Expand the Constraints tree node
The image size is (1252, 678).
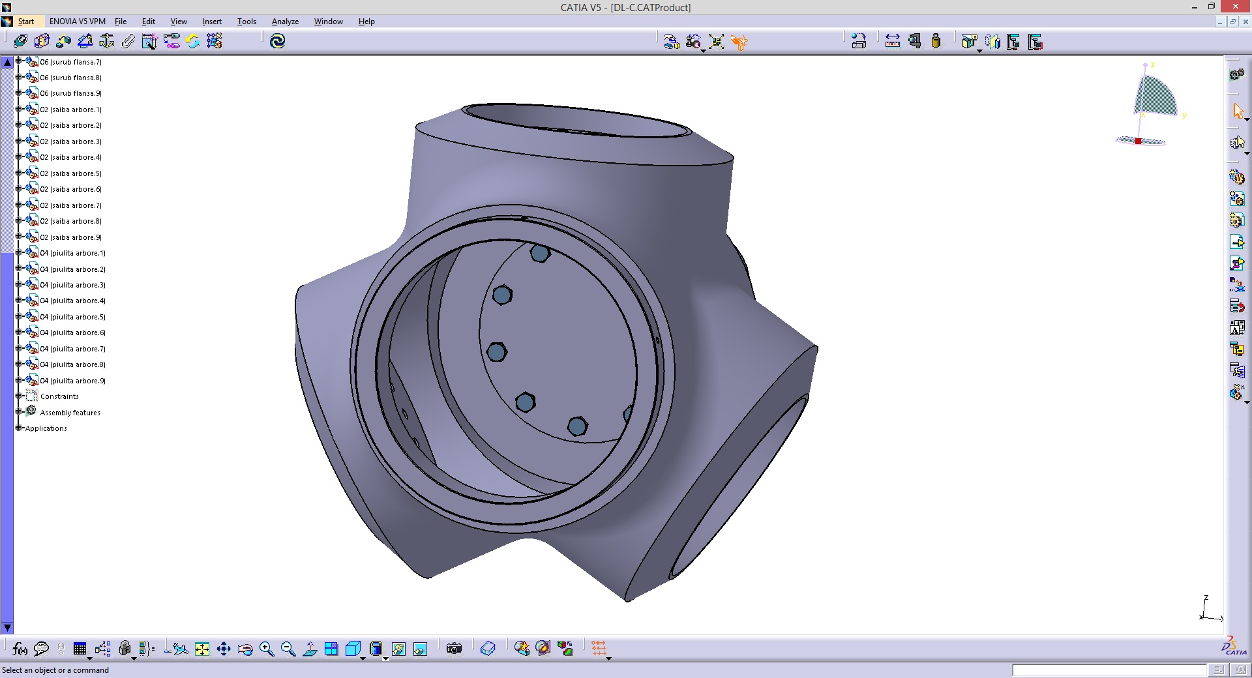19,396
